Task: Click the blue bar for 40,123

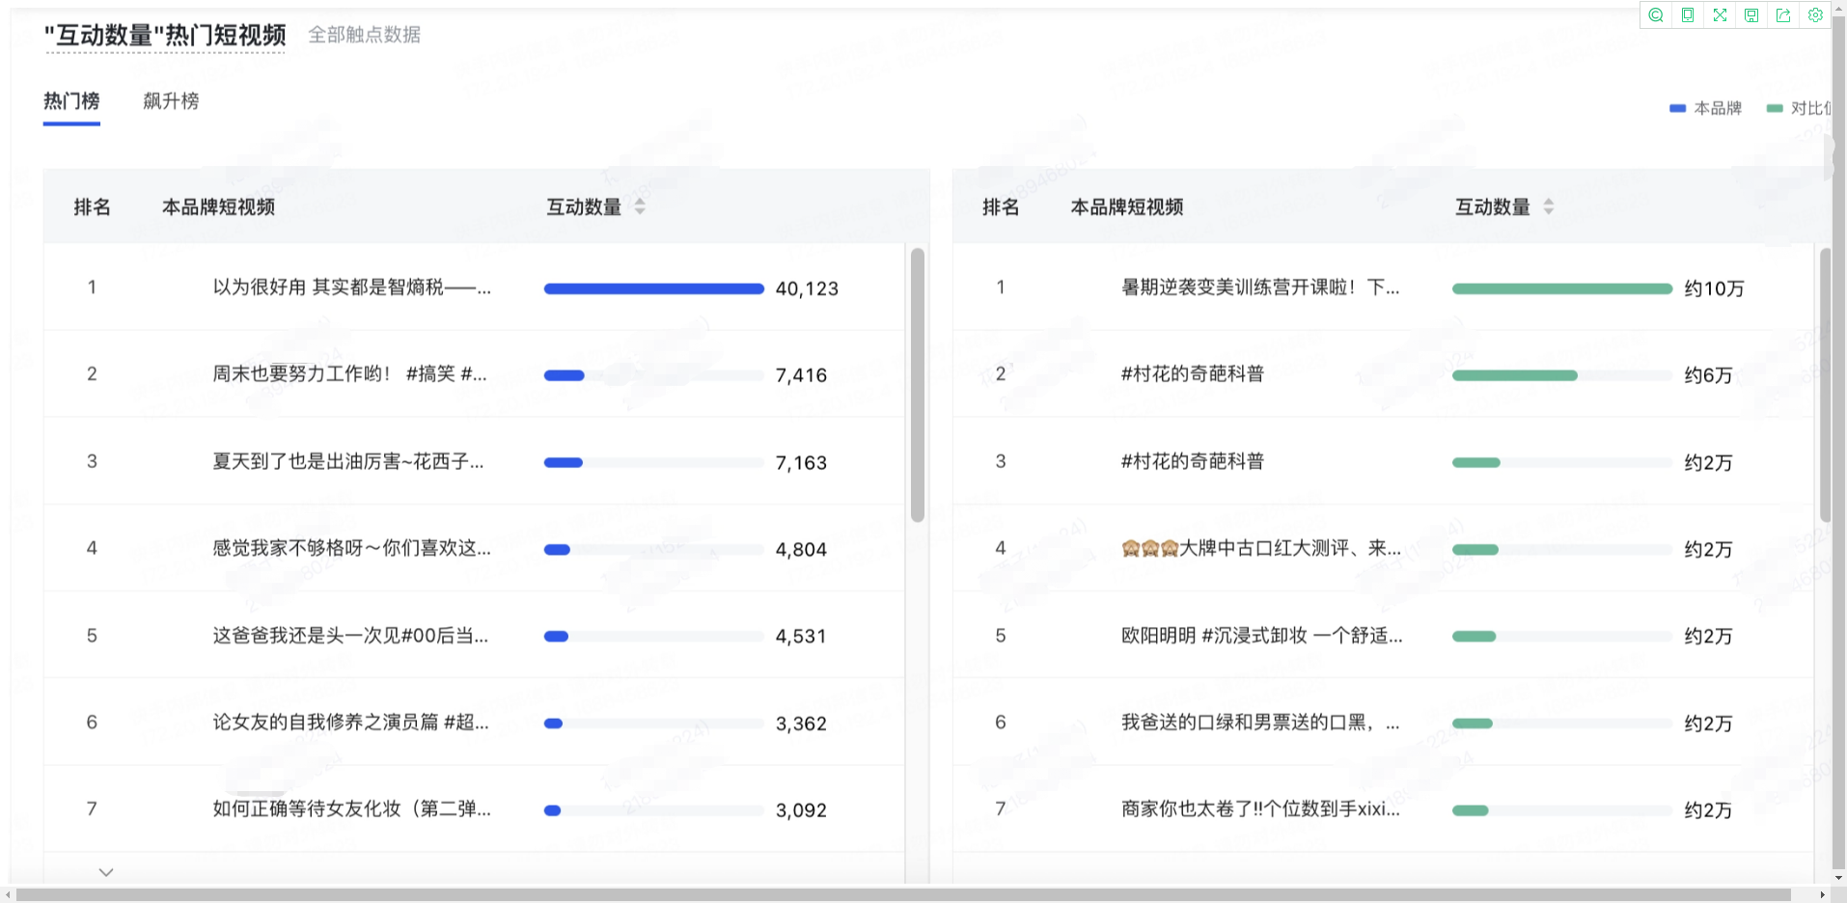Action: point(654,288)
